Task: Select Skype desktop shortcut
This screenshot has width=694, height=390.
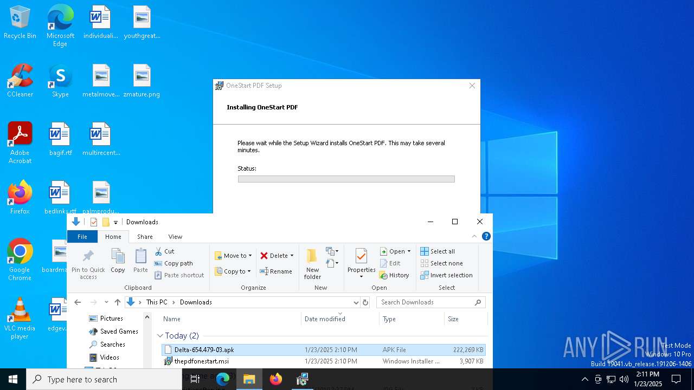Action: (x=60, y=81)
